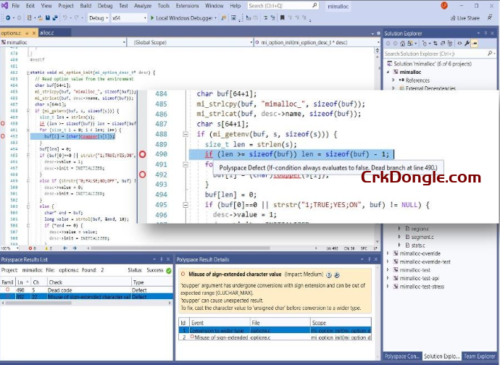Click the red breakpoint marker at line 490
Viewport: 500px width, 365px height.
[143, 154]
